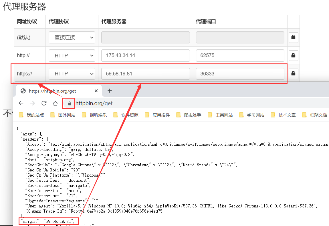Open the 我的站点 bookmark folder
329x226 pixels.
pyautogui.click(x=31, y=115)
